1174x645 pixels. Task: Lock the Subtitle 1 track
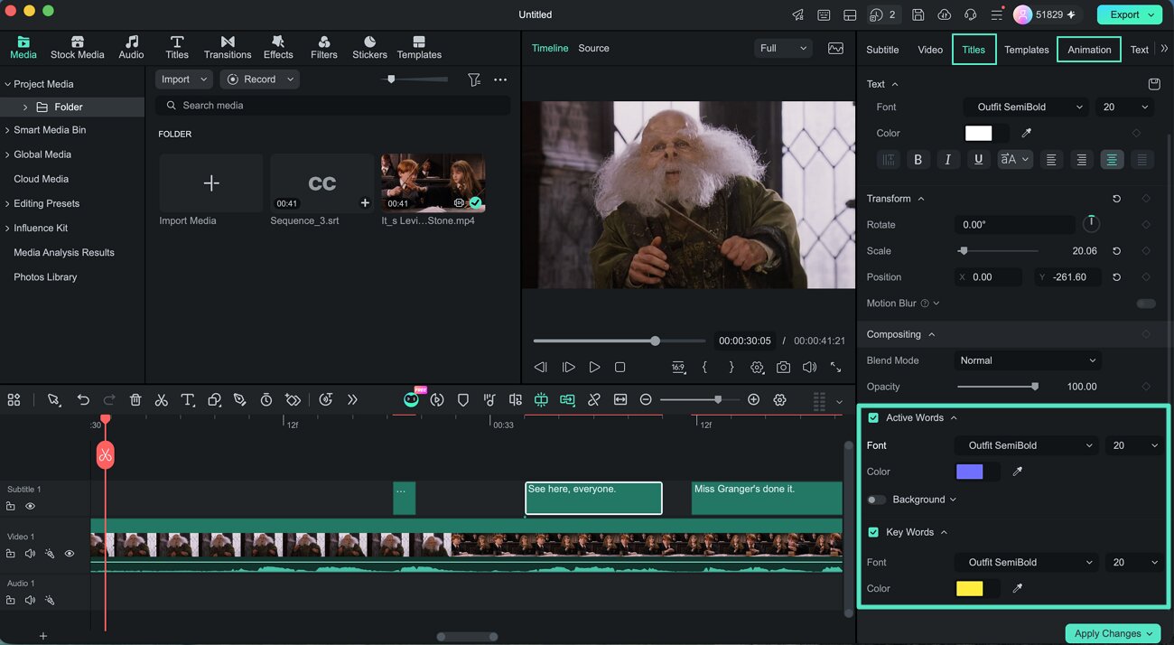11,507
